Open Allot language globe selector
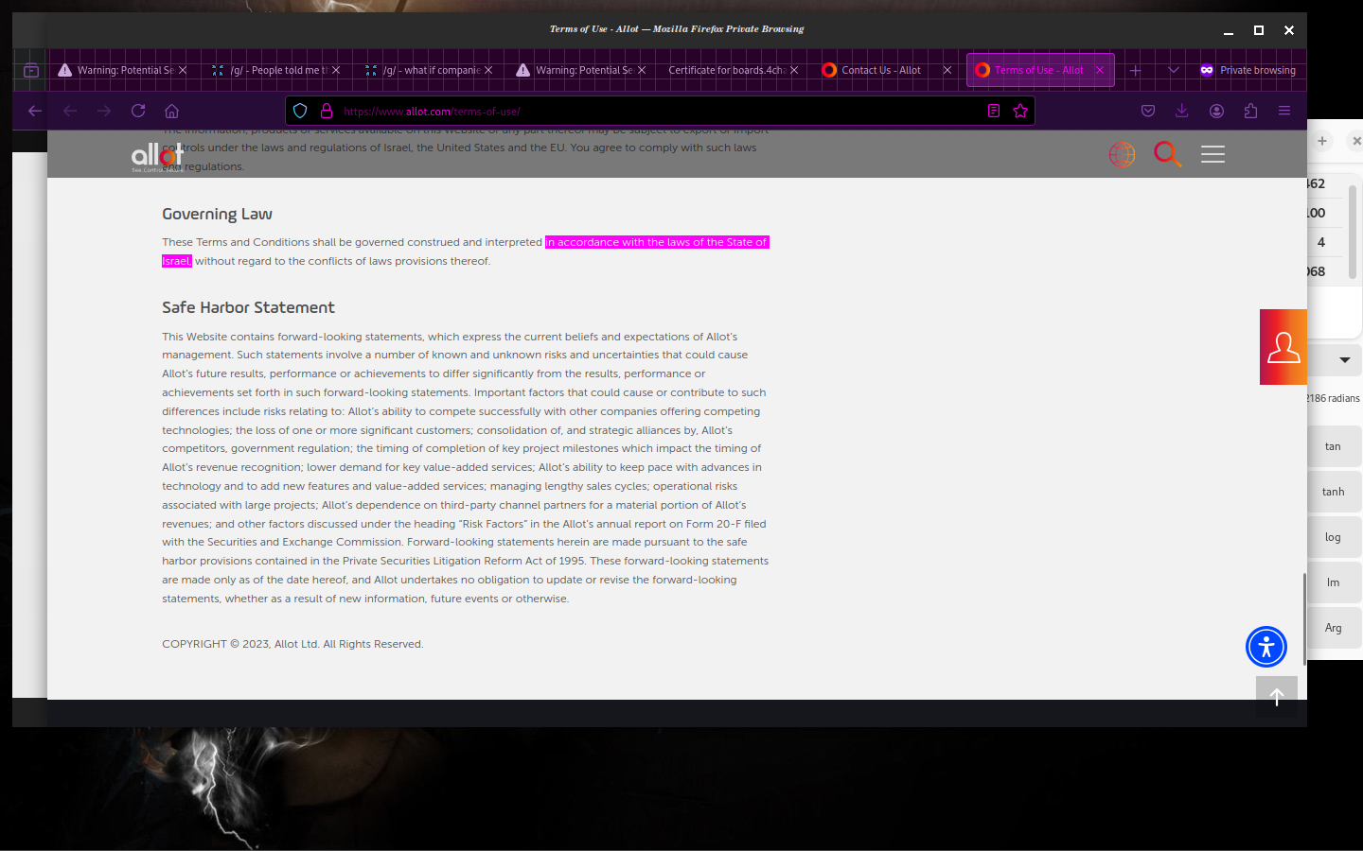 [1122, 154]
